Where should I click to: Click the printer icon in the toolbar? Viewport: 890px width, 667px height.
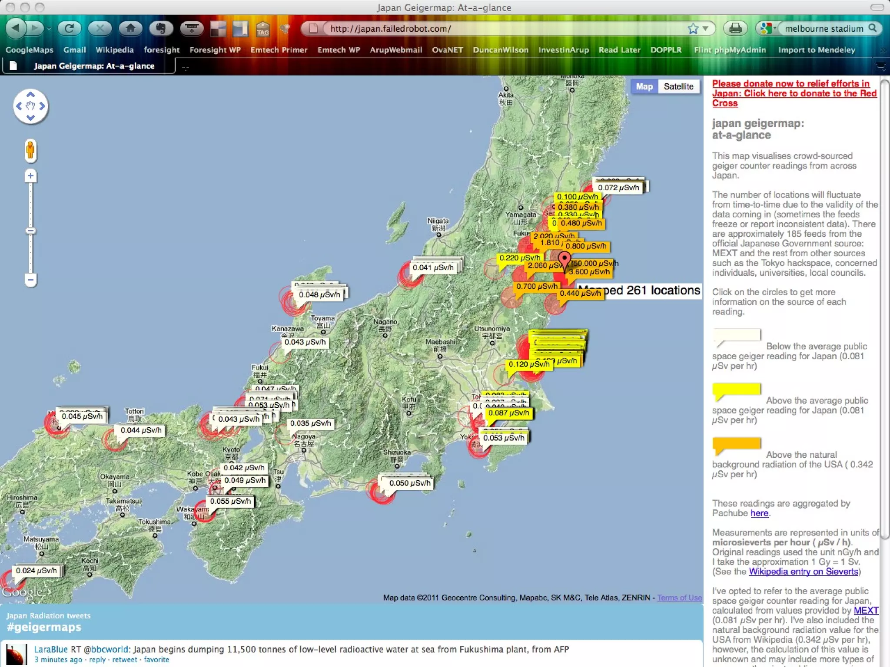(x=735, y=29)
